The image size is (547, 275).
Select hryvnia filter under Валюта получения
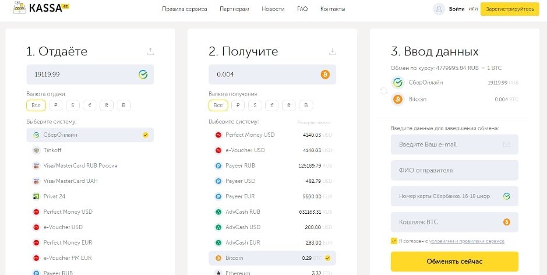coord(289,105)
